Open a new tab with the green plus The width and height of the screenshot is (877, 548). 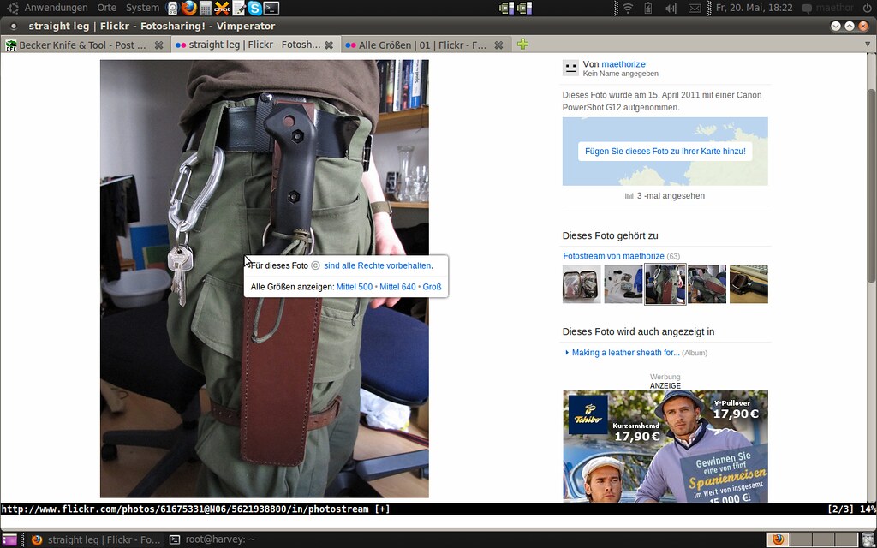pyautogui.click(x=522, y=45)
